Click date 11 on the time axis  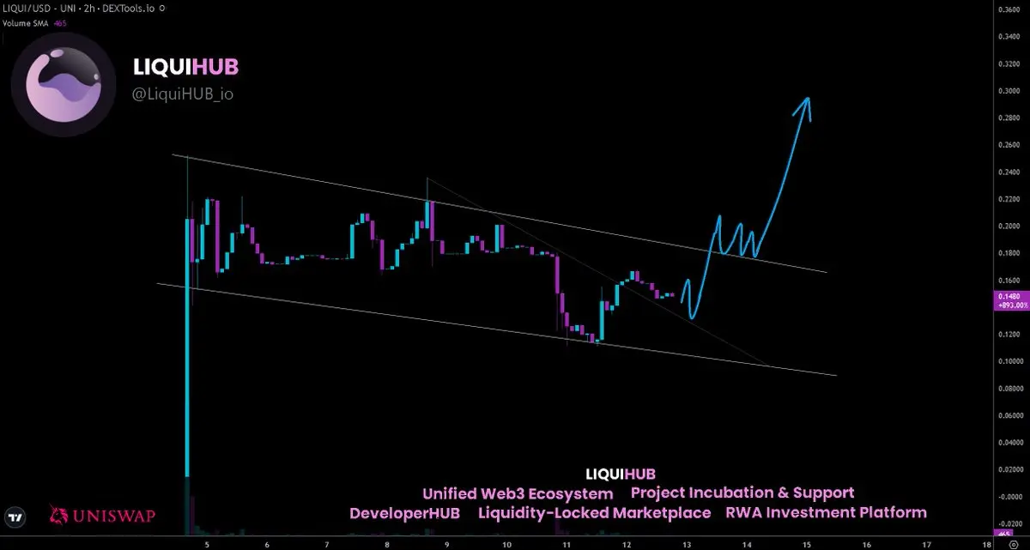[566, 544]
